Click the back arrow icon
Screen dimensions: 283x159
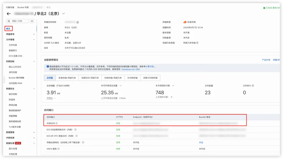pyautogui.click(x=9, y=14)
